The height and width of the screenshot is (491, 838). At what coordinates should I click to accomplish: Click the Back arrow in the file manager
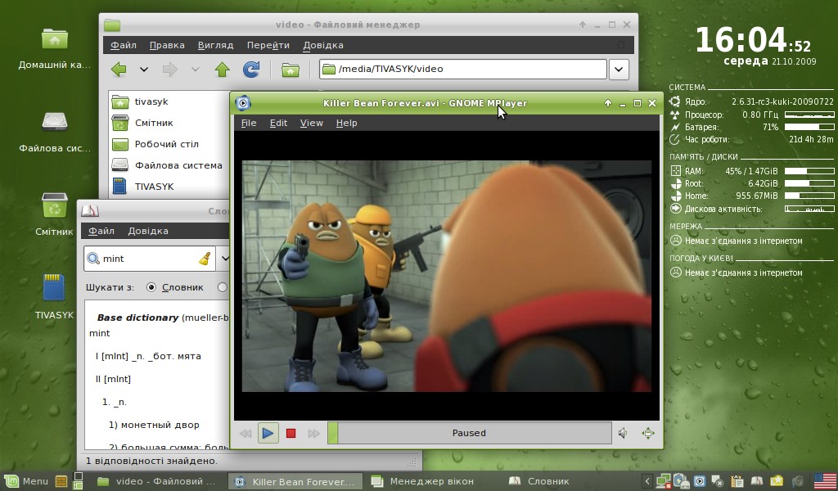click(119, 69)
